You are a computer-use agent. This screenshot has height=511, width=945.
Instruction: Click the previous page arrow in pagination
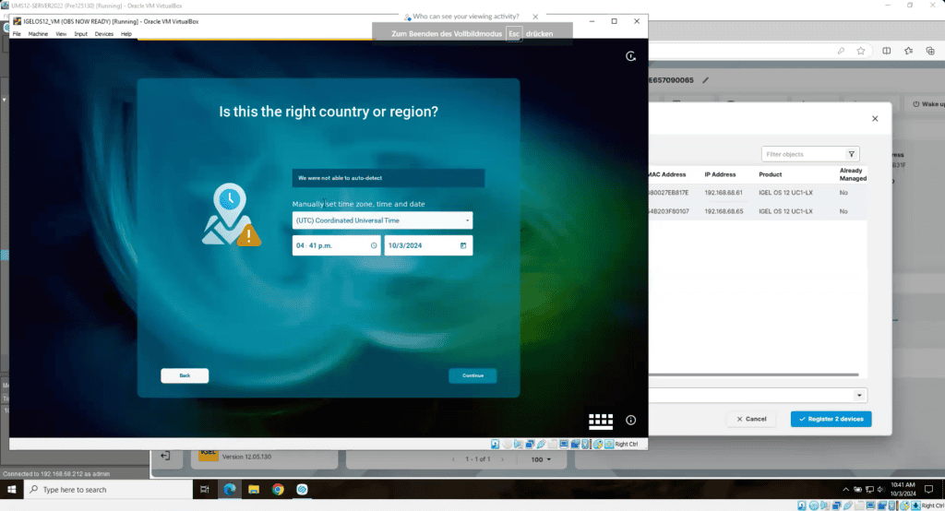tap(453, 459)
